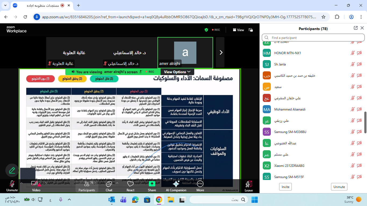Select participant علي رزيقي
367x206 pixels.
point(313,121)
